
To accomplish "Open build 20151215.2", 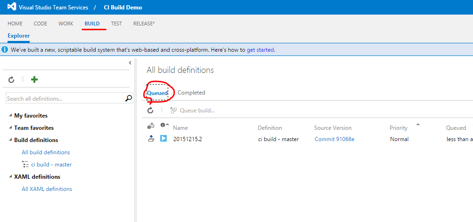I will 188,139.
